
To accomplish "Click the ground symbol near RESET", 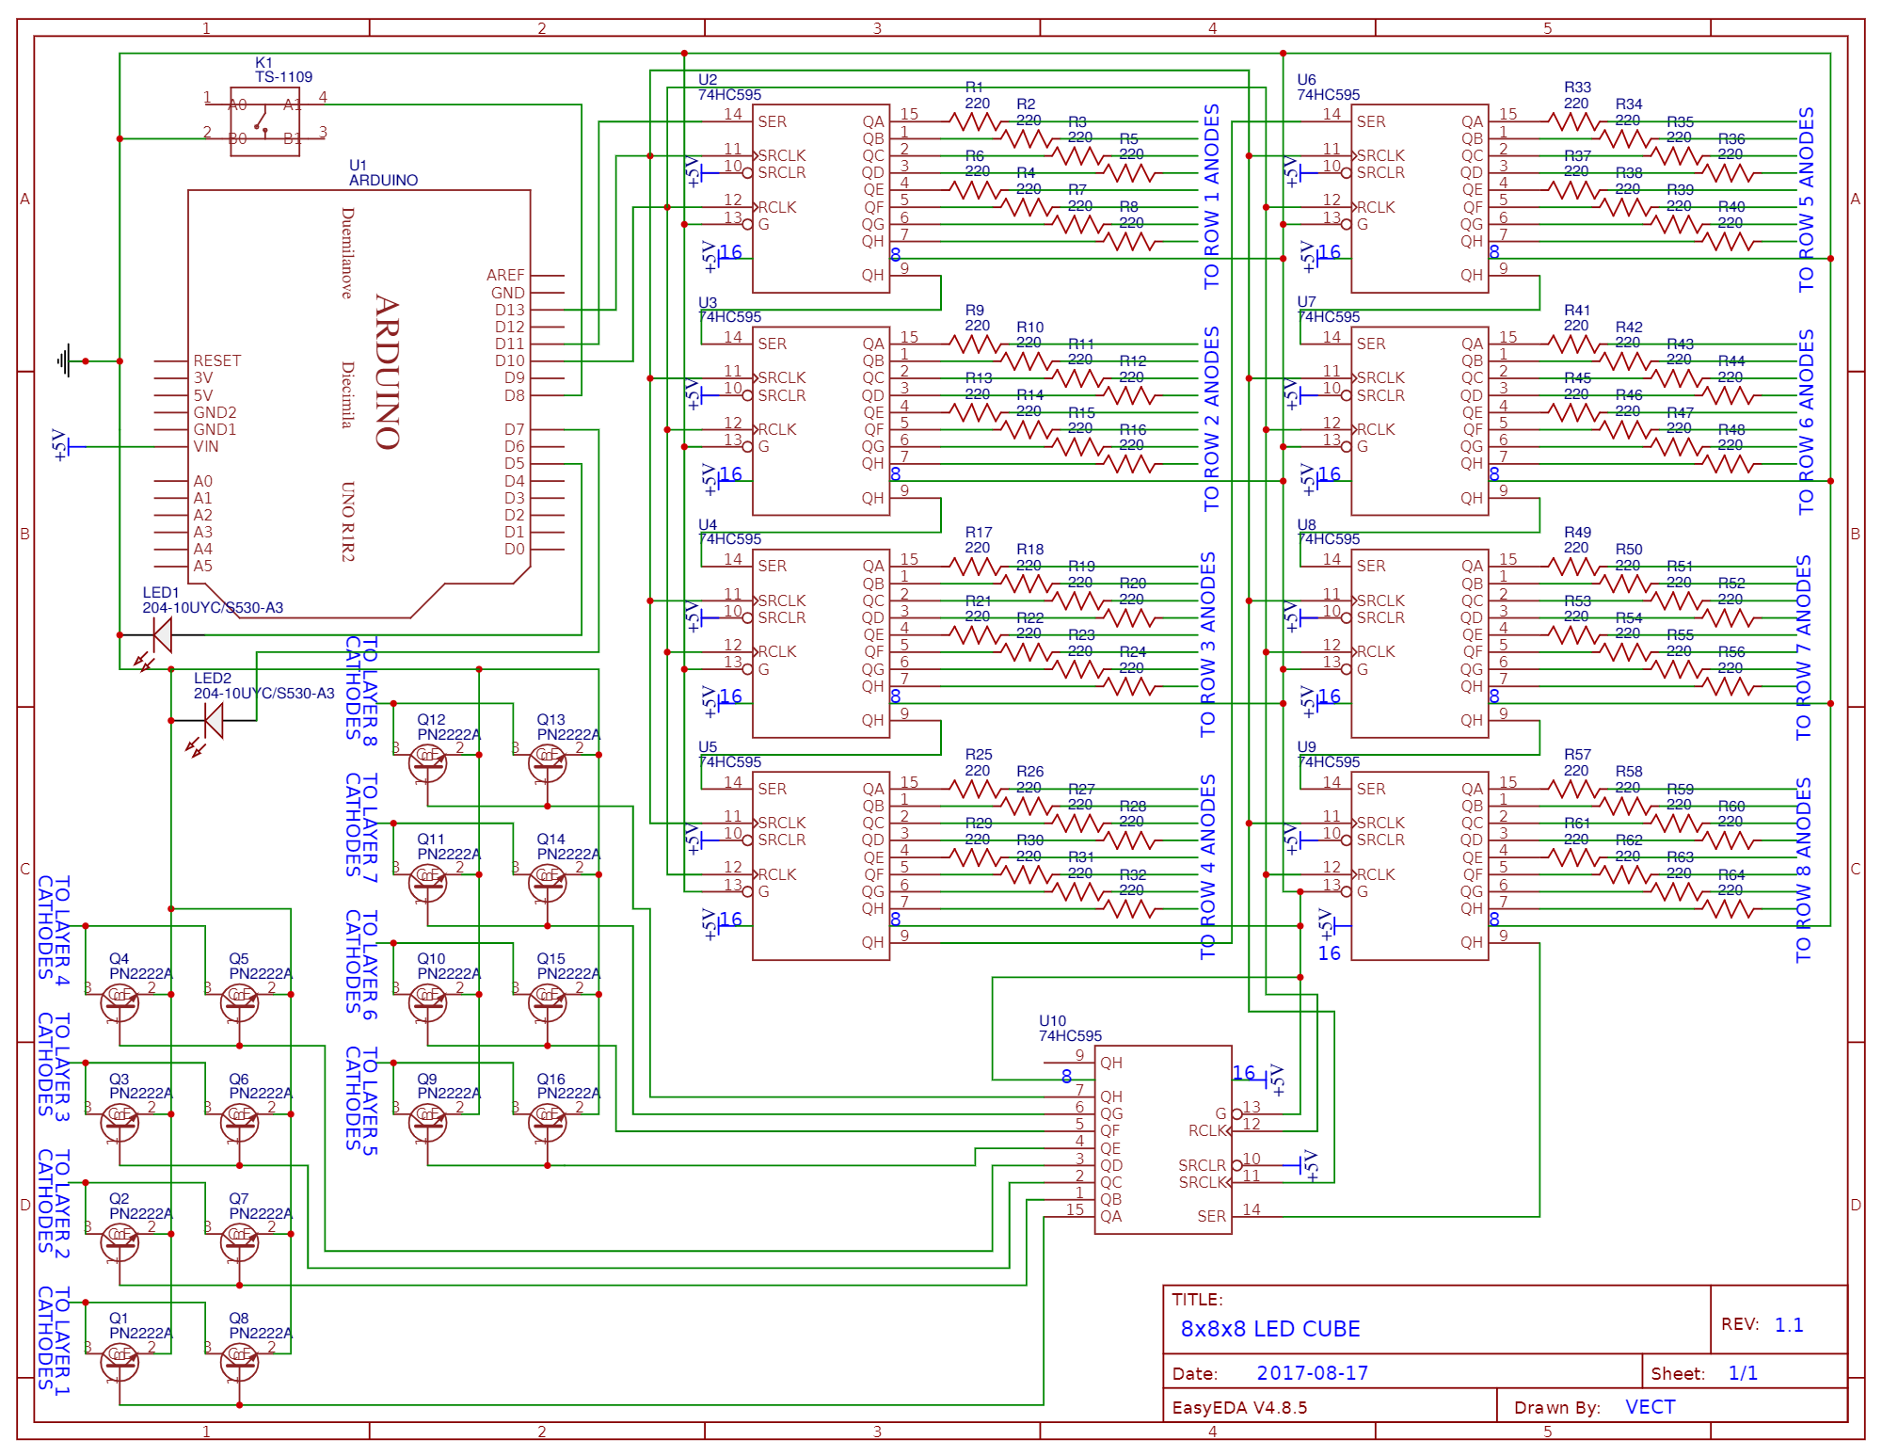I will pyautogui.click(x=64, y=360).
